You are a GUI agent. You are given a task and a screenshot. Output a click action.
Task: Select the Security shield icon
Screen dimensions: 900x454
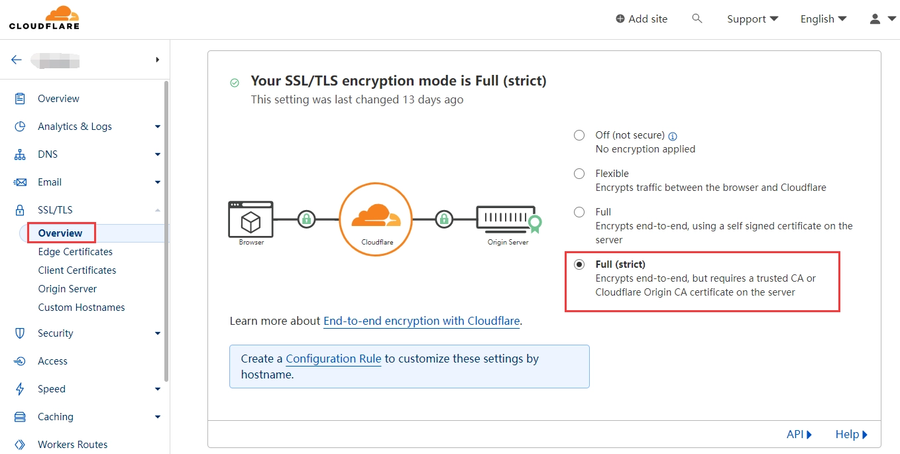[x=20, y=333]
